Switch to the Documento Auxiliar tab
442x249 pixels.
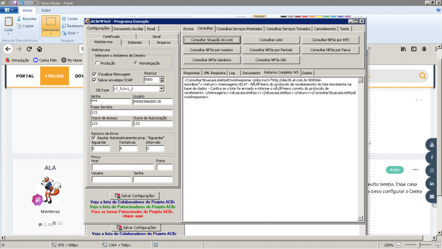tap(128, 29)
